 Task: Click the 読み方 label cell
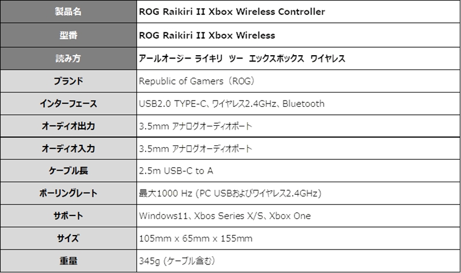(x=68, y=59)
